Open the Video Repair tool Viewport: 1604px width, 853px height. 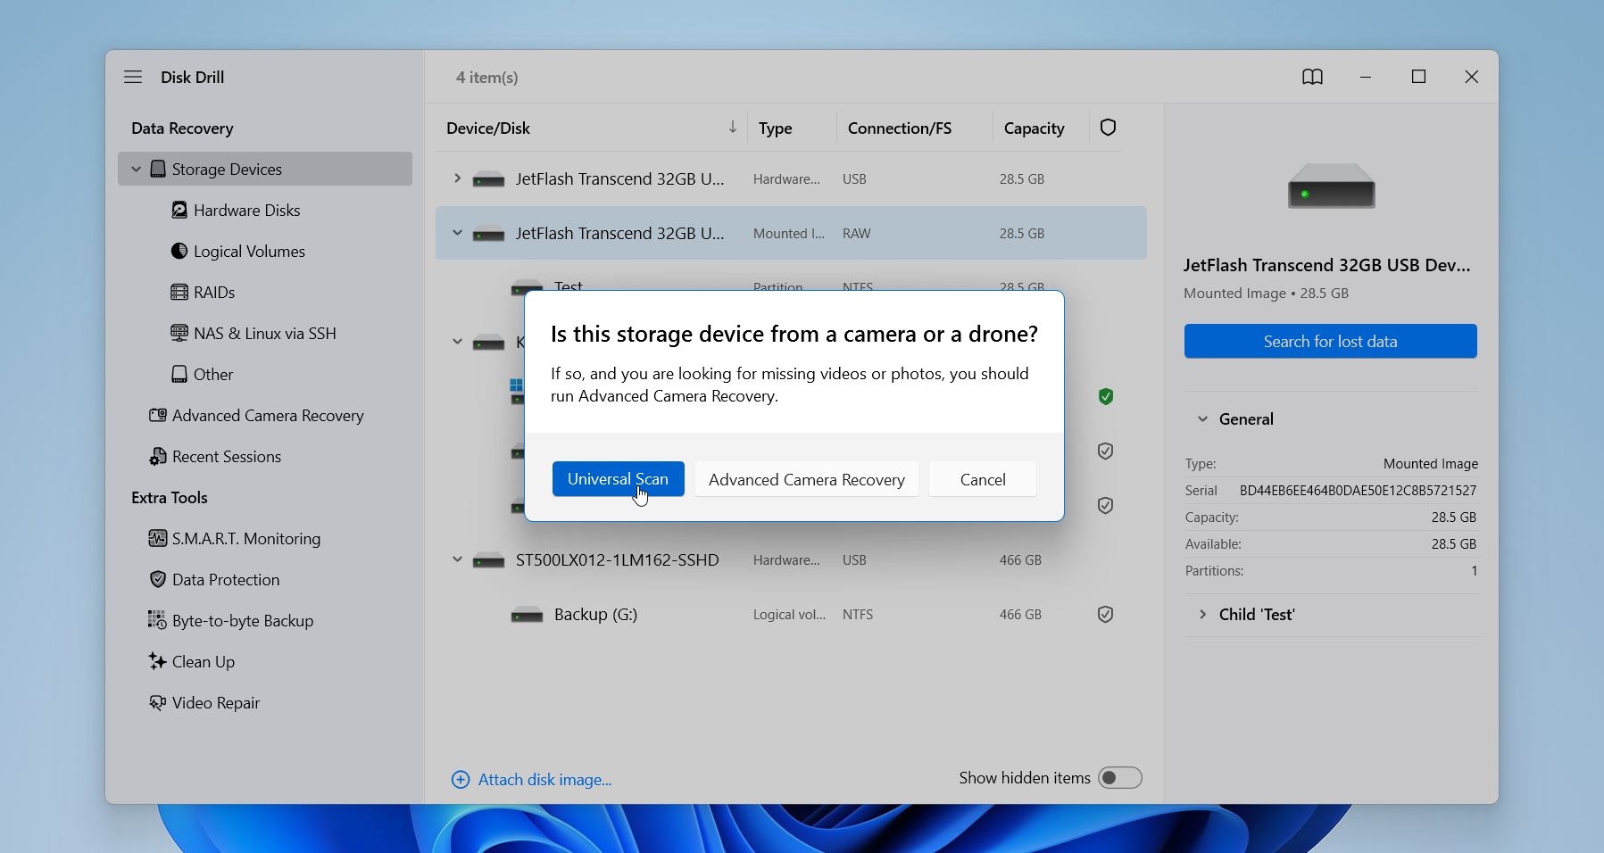tap(204, 703)
